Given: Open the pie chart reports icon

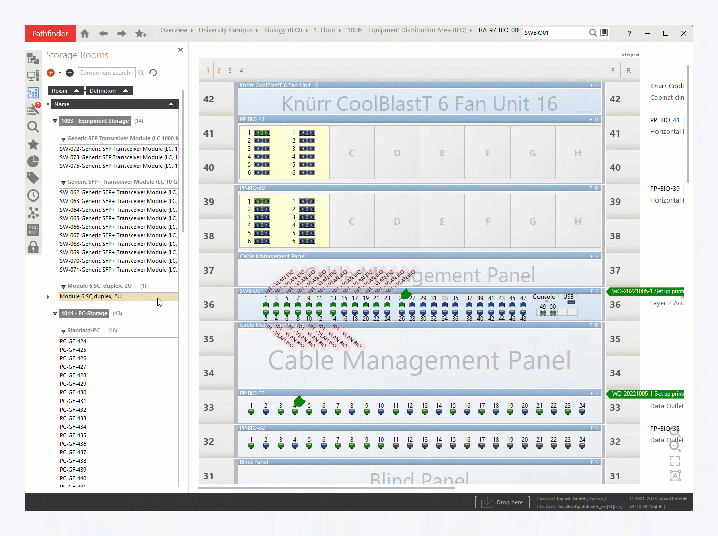Looking at the screenshot, I should tap(33, 161).
